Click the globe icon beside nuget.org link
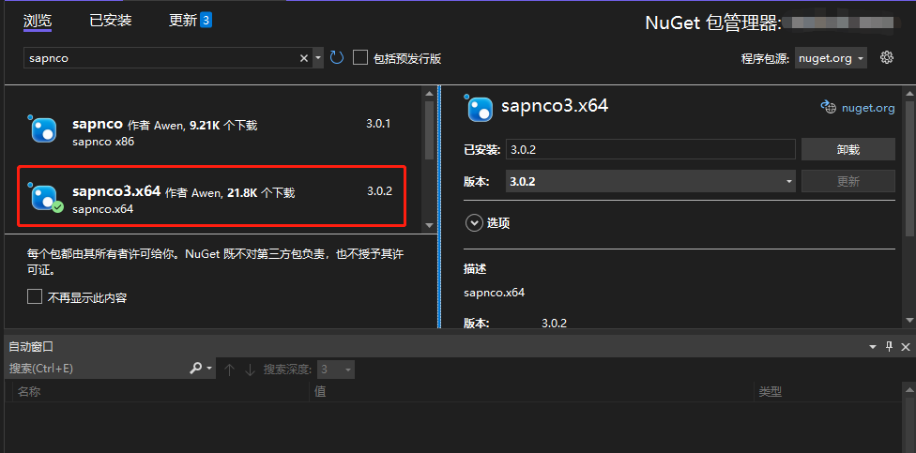The image size is (916, 453). (x=829, y=107)
